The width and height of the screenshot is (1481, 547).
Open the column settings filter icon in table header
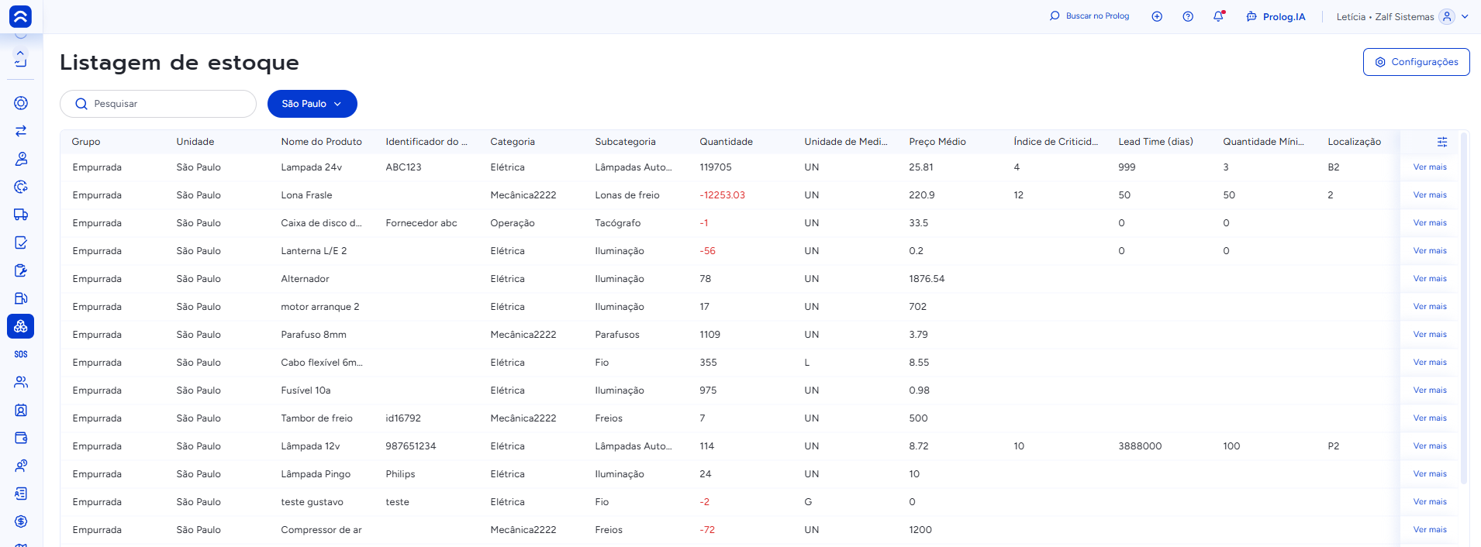coord(1442,142)
